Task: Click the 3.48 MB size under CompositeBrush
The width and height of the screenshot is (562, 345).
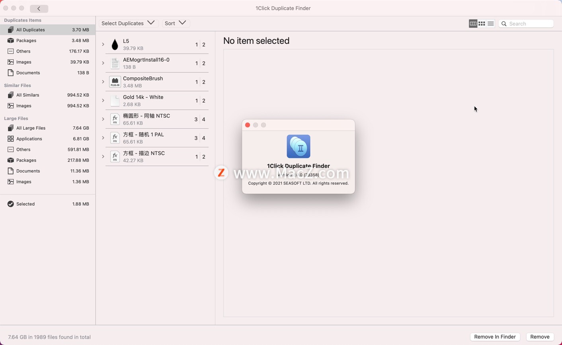Action: pos(133,86)
